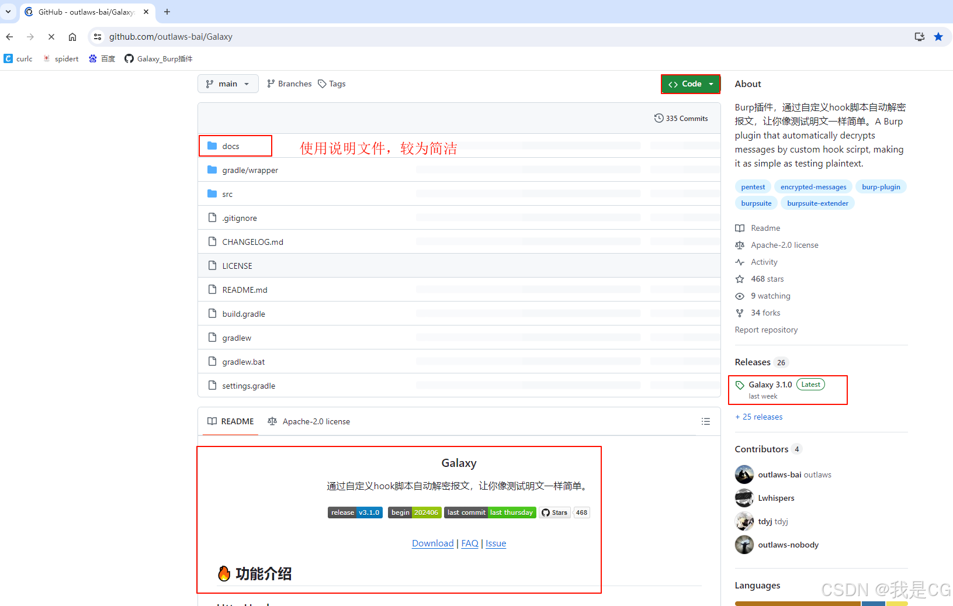The height and width of the screenshot is (606, 953).
Task: Open the .gitignore file
Action: coord(240,218)
